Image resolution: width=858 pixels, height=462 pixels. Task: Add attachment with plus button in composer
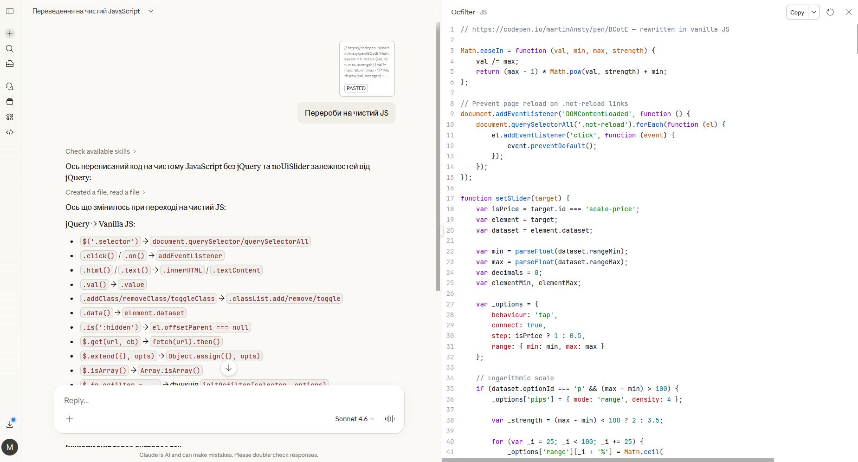coord(70,419)
